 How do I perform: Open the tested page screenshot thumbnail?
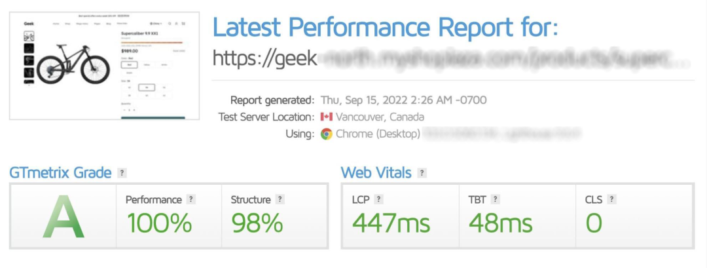point(104,66)
